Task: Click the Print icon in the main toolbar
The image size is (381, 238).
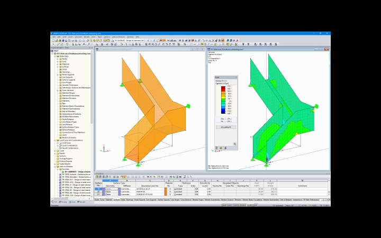Action: [73, 40]
